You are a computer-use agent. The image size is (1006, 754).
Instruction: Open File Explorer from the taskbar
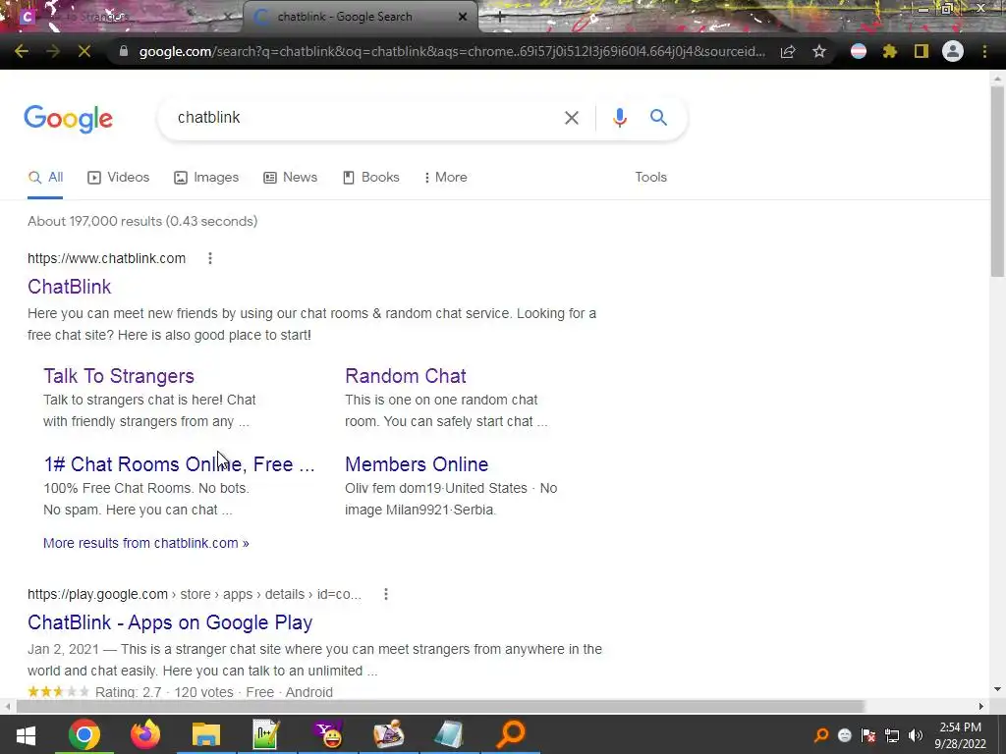206,734
